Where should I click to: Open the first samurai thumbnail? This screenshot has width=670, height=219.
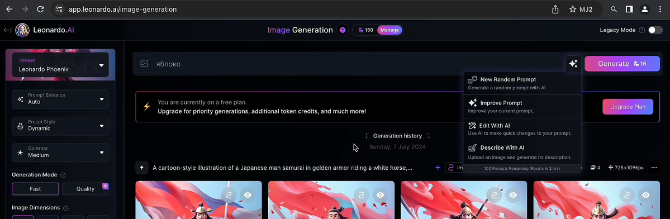[199, 200]
